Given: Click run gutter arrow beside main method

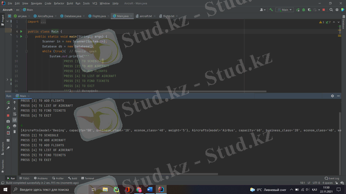Looking at the screenshot, I should (21, 37).
